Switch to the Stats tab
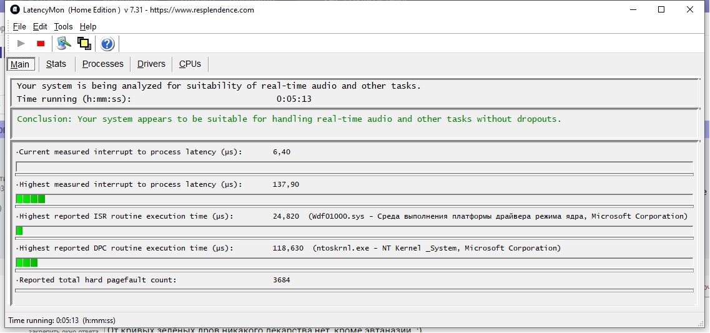The image size is (710, 333). [56, 64]
